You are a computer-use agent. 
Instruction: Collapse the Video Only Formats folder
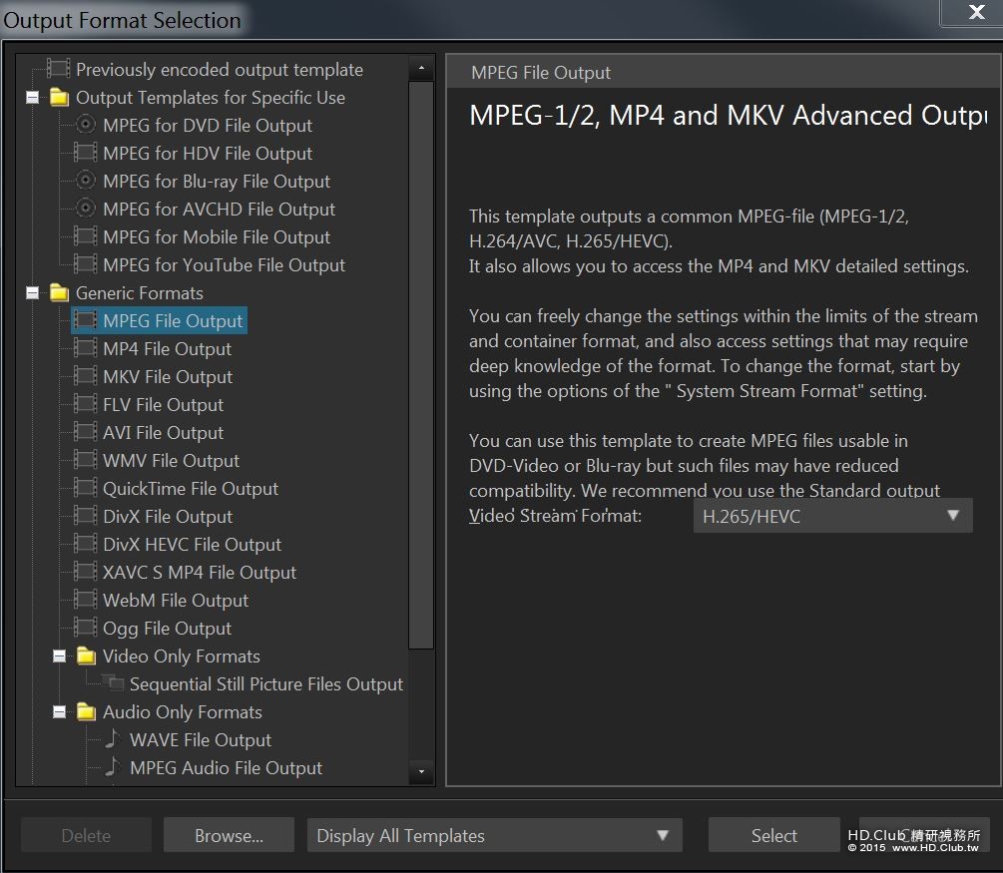(59, 656)
